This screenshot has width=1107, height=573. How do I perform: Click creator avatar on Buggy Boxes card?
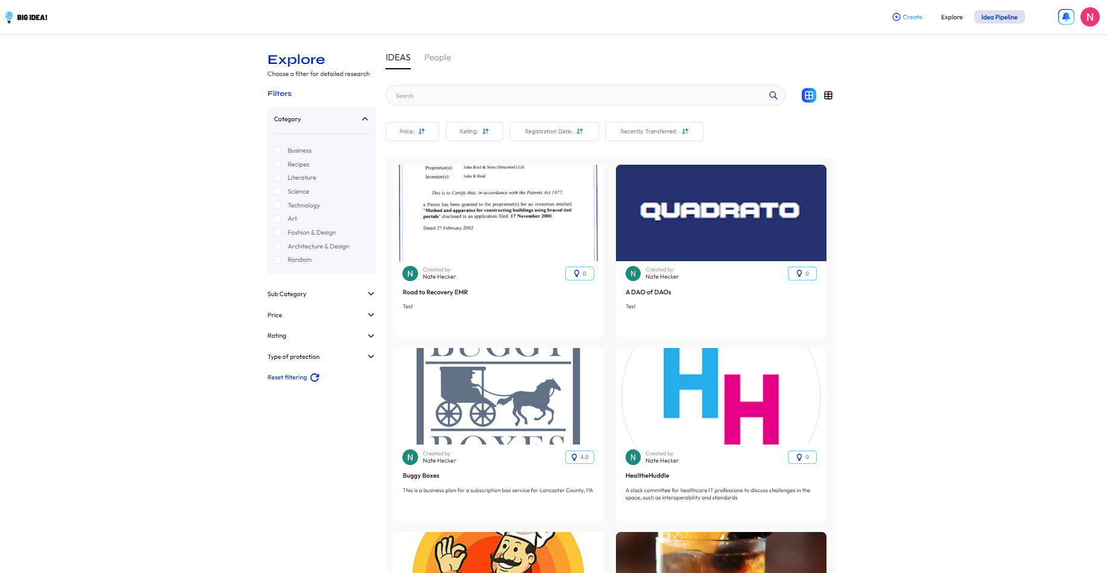pyautogui.click(x=410, y=457)
